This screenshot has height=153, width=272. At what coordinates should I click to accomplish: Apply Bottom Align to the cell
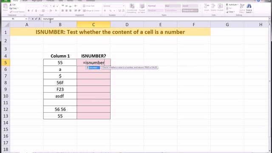click(70, 6)
